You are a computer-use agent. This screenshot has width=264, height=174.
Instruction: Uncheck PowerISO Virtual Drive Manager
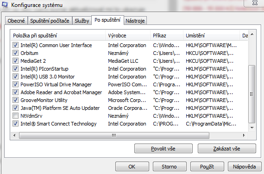[x=15, y=84]
